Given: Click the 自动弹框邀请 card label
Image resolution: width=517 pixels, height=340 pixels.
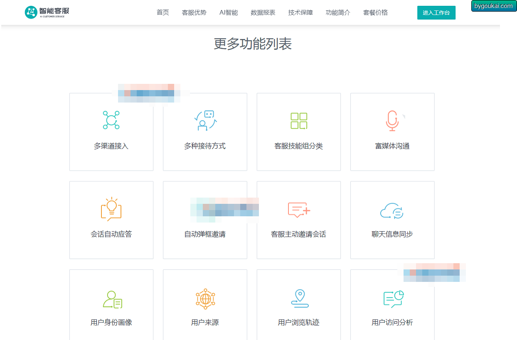Looking at the screenshot, I should click(x=205, y=234).
